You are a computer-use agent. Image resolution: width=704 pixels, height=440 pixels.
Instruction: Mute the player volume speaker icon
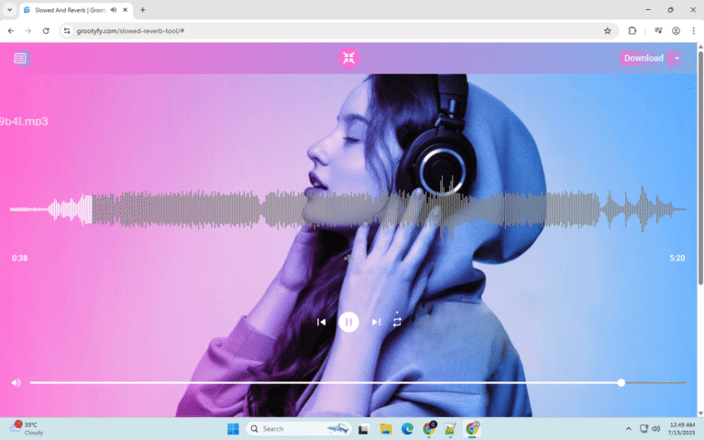16,382
